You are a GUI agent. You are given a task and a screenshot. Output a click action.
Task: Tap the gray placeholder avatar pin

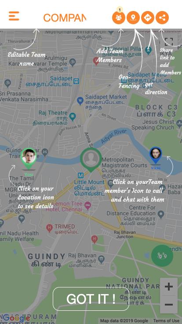pos(91,159)
